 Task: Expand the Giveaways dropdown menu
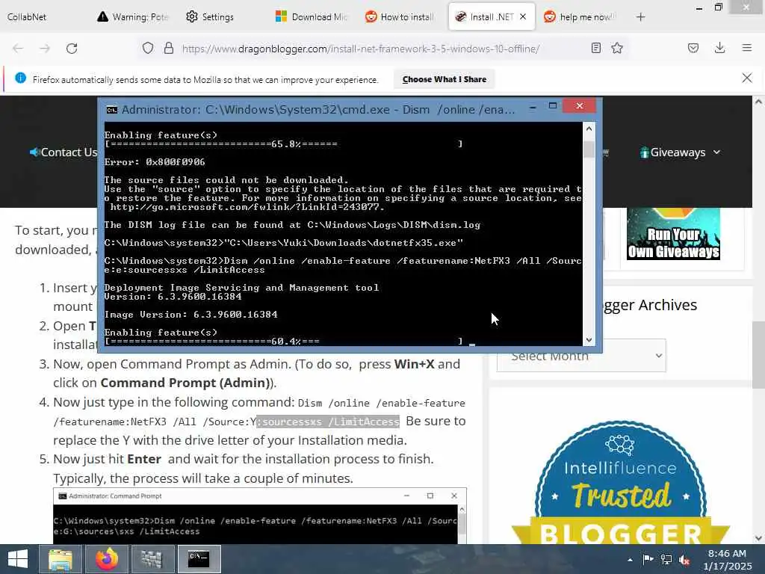point(680,152)
